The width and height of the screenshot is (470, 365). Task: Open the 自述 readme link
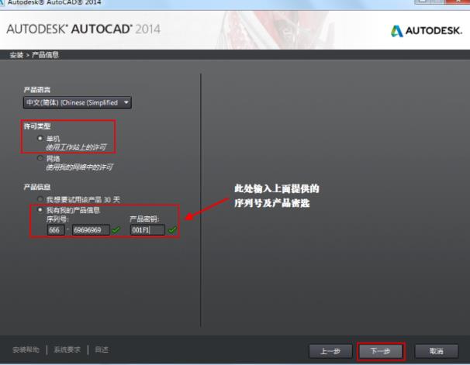102,350
